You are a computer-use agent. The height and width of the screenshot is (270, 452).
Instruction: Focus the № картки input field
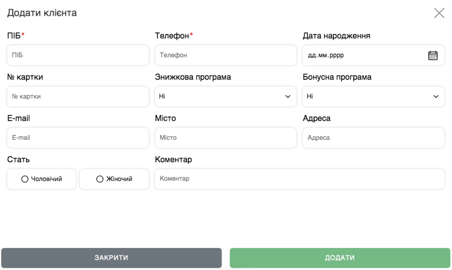point(78,97)
